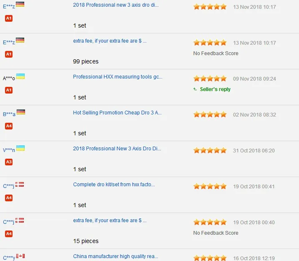
Task: Click the German flag beside first E***z
Action: [x=20, y=4]
